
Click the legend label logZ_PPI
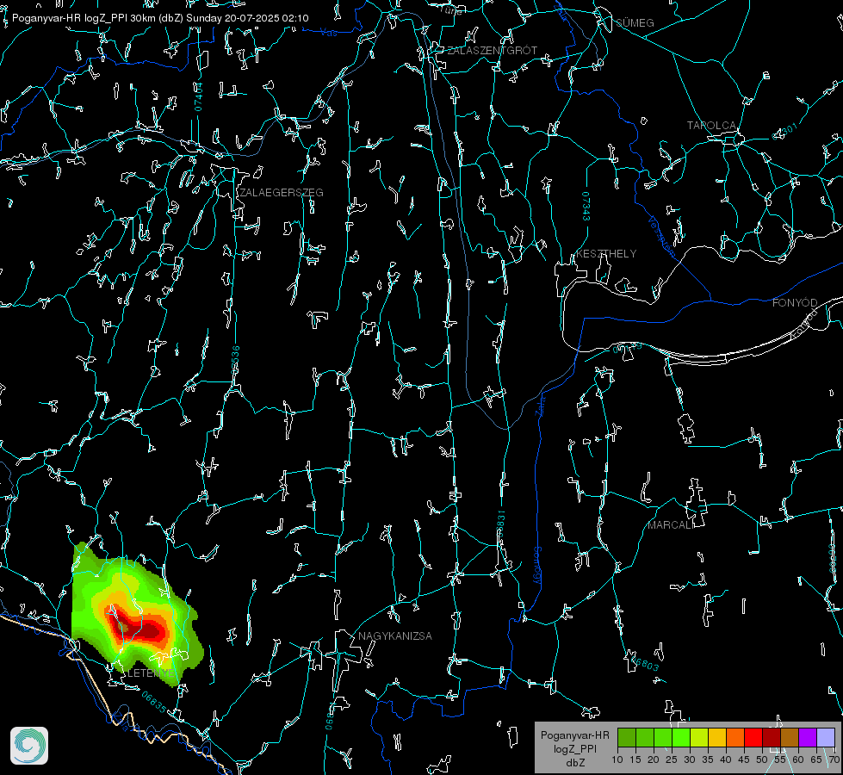[575, 749]
